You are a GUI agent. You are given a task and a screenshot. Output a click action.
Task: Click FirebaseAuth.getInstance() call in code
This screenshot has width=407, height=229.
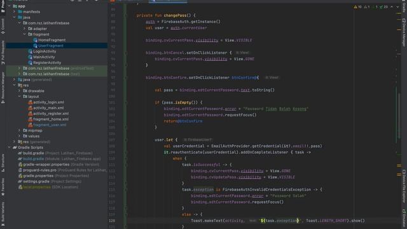click(x=191, y=22)
